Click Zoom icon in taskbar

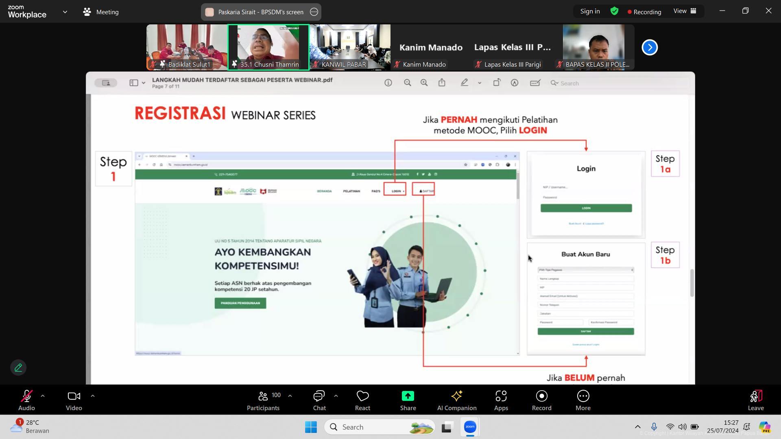click(x=470, y=427)
